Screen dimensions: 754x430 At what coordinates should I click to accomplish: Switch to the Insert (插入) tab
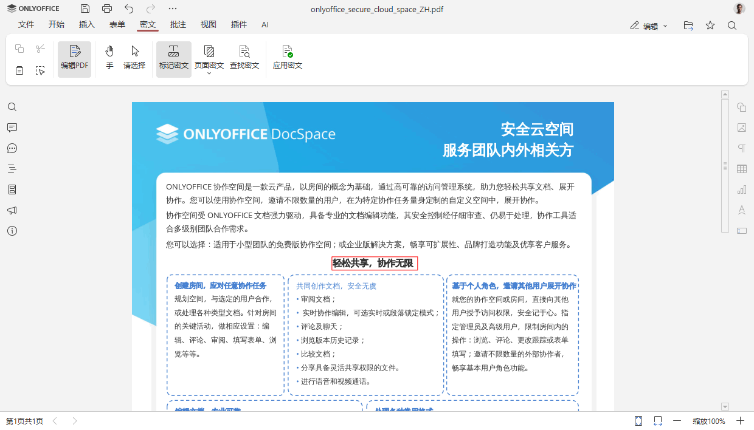coord(87,25)
